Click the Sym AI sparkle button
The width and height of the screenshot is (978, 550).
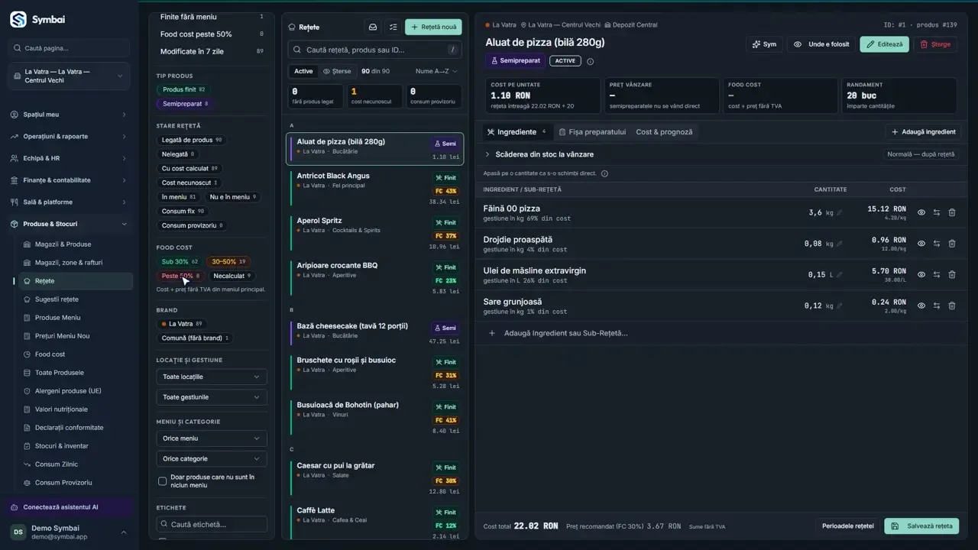[x=764, y=44]
